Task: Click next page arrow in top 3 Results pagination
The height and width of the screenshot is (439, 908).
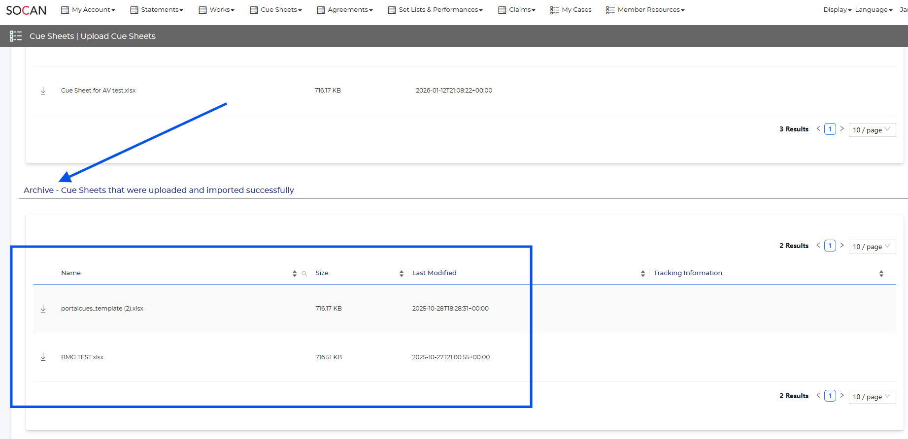Action: pos(842,129)
